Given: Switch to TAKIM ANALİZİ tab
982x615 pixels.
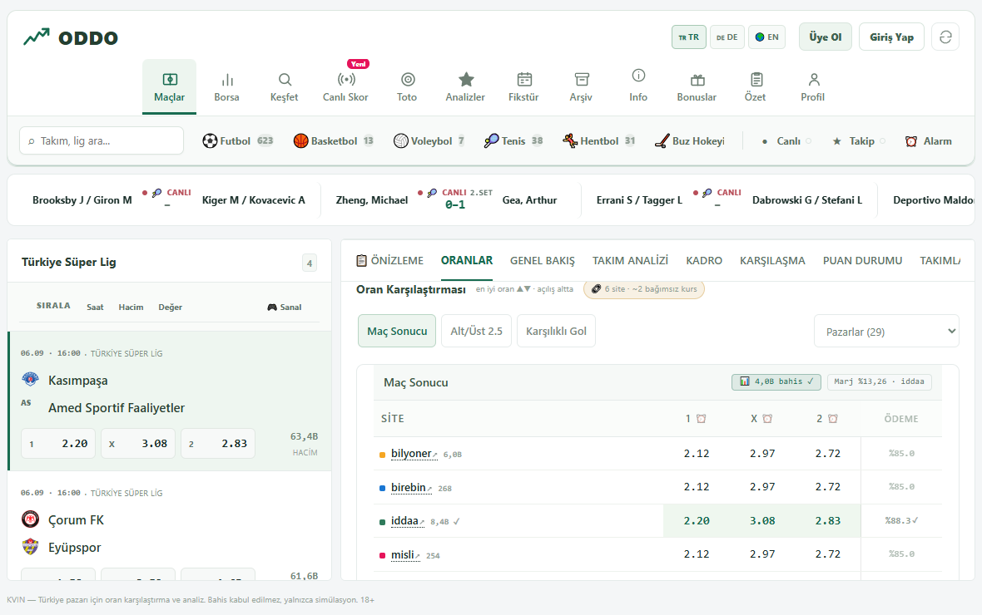Looking at the screenshot, I should click(630, 260).
